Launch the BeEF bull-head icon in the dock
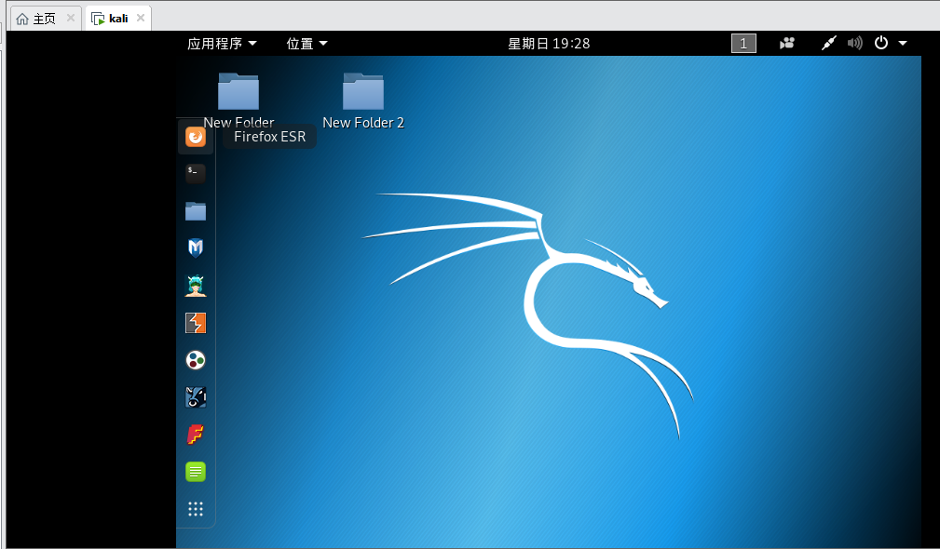 tap(196, 397)
